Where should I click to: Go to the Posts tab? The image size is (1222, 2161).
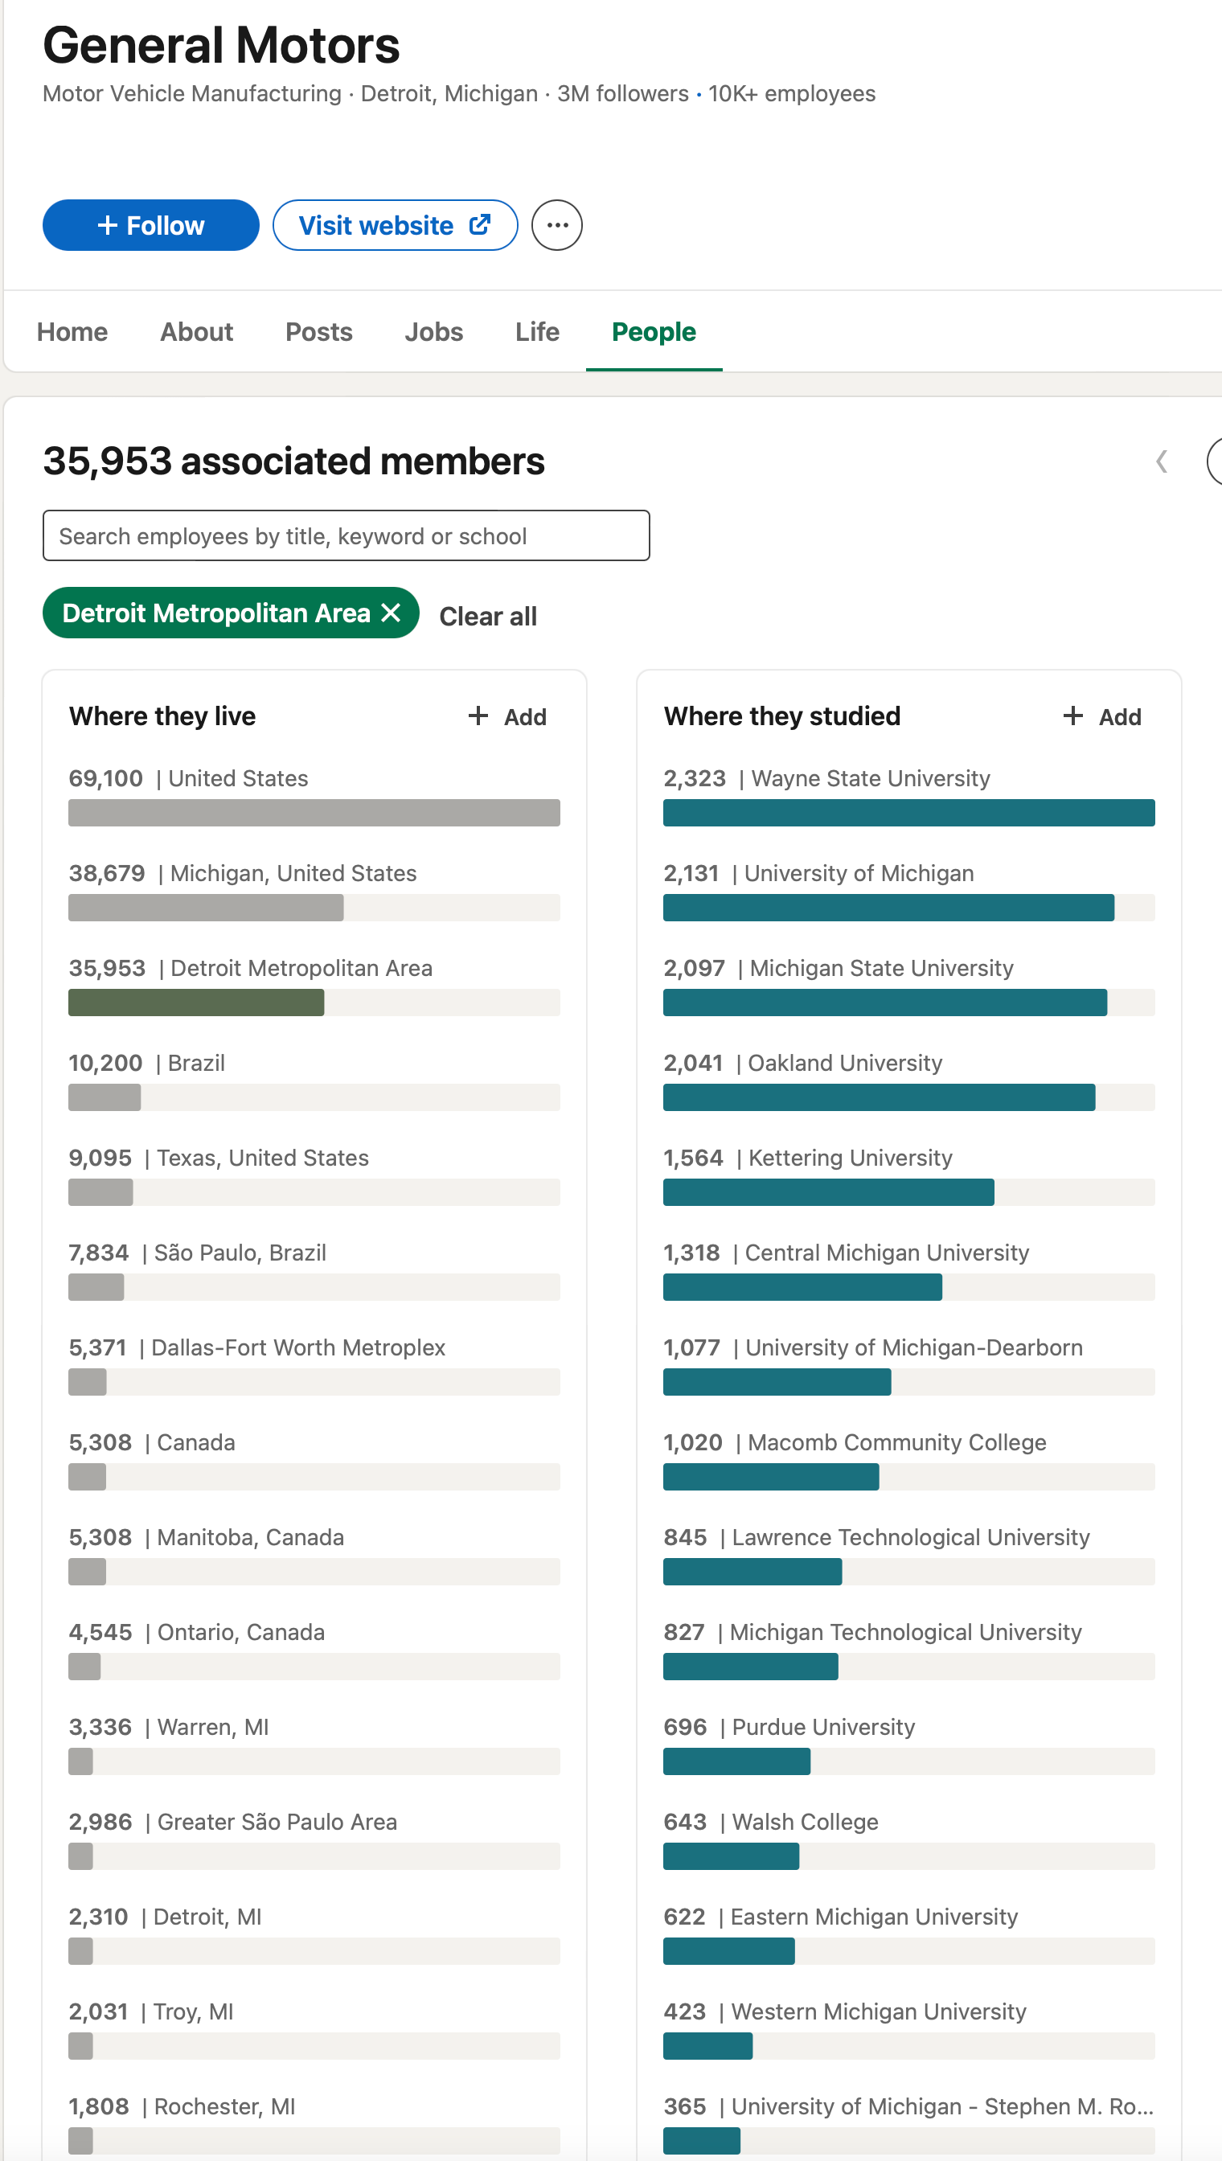click(x=319, y=331)
